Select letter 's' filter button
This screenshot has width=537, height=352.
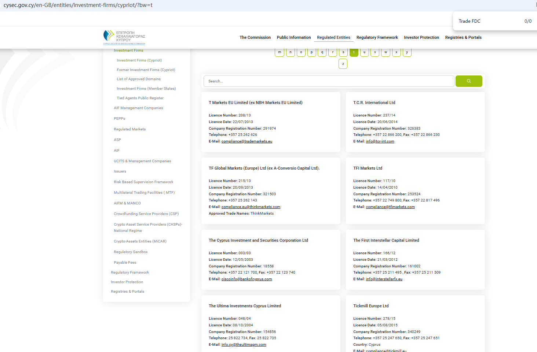point(343,52)
